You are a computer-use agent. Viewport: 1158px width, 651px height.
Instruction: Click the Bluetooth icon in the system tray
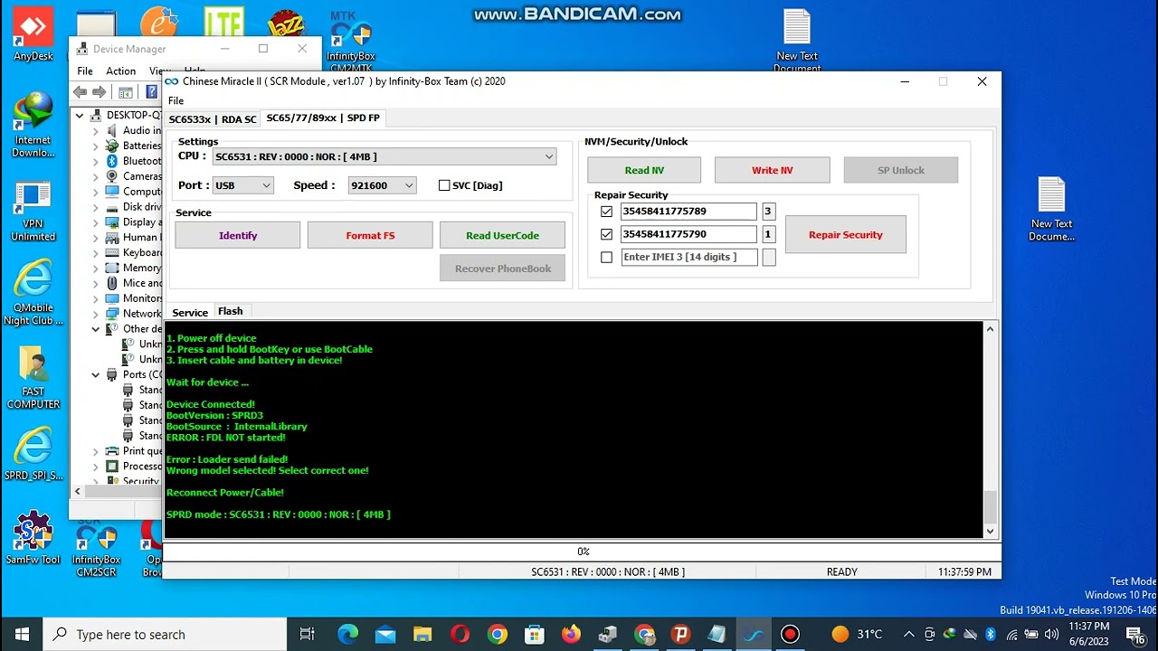point(991,634)
